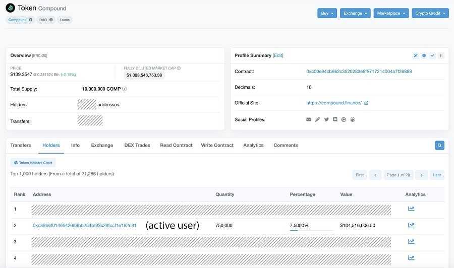Expand the Crypto Credit dropdown
Image resolution: width=454 pixels, height=268 pixels.
point(430,13)
